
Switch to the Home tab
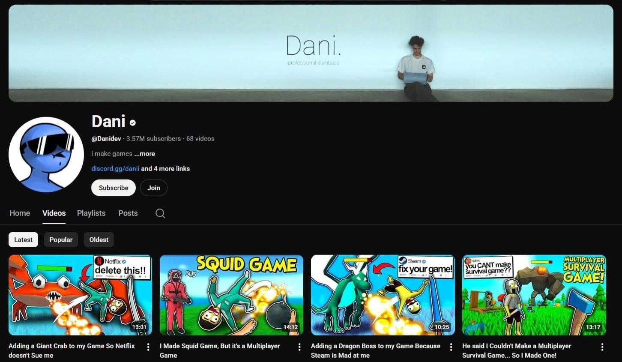point(20,213)
